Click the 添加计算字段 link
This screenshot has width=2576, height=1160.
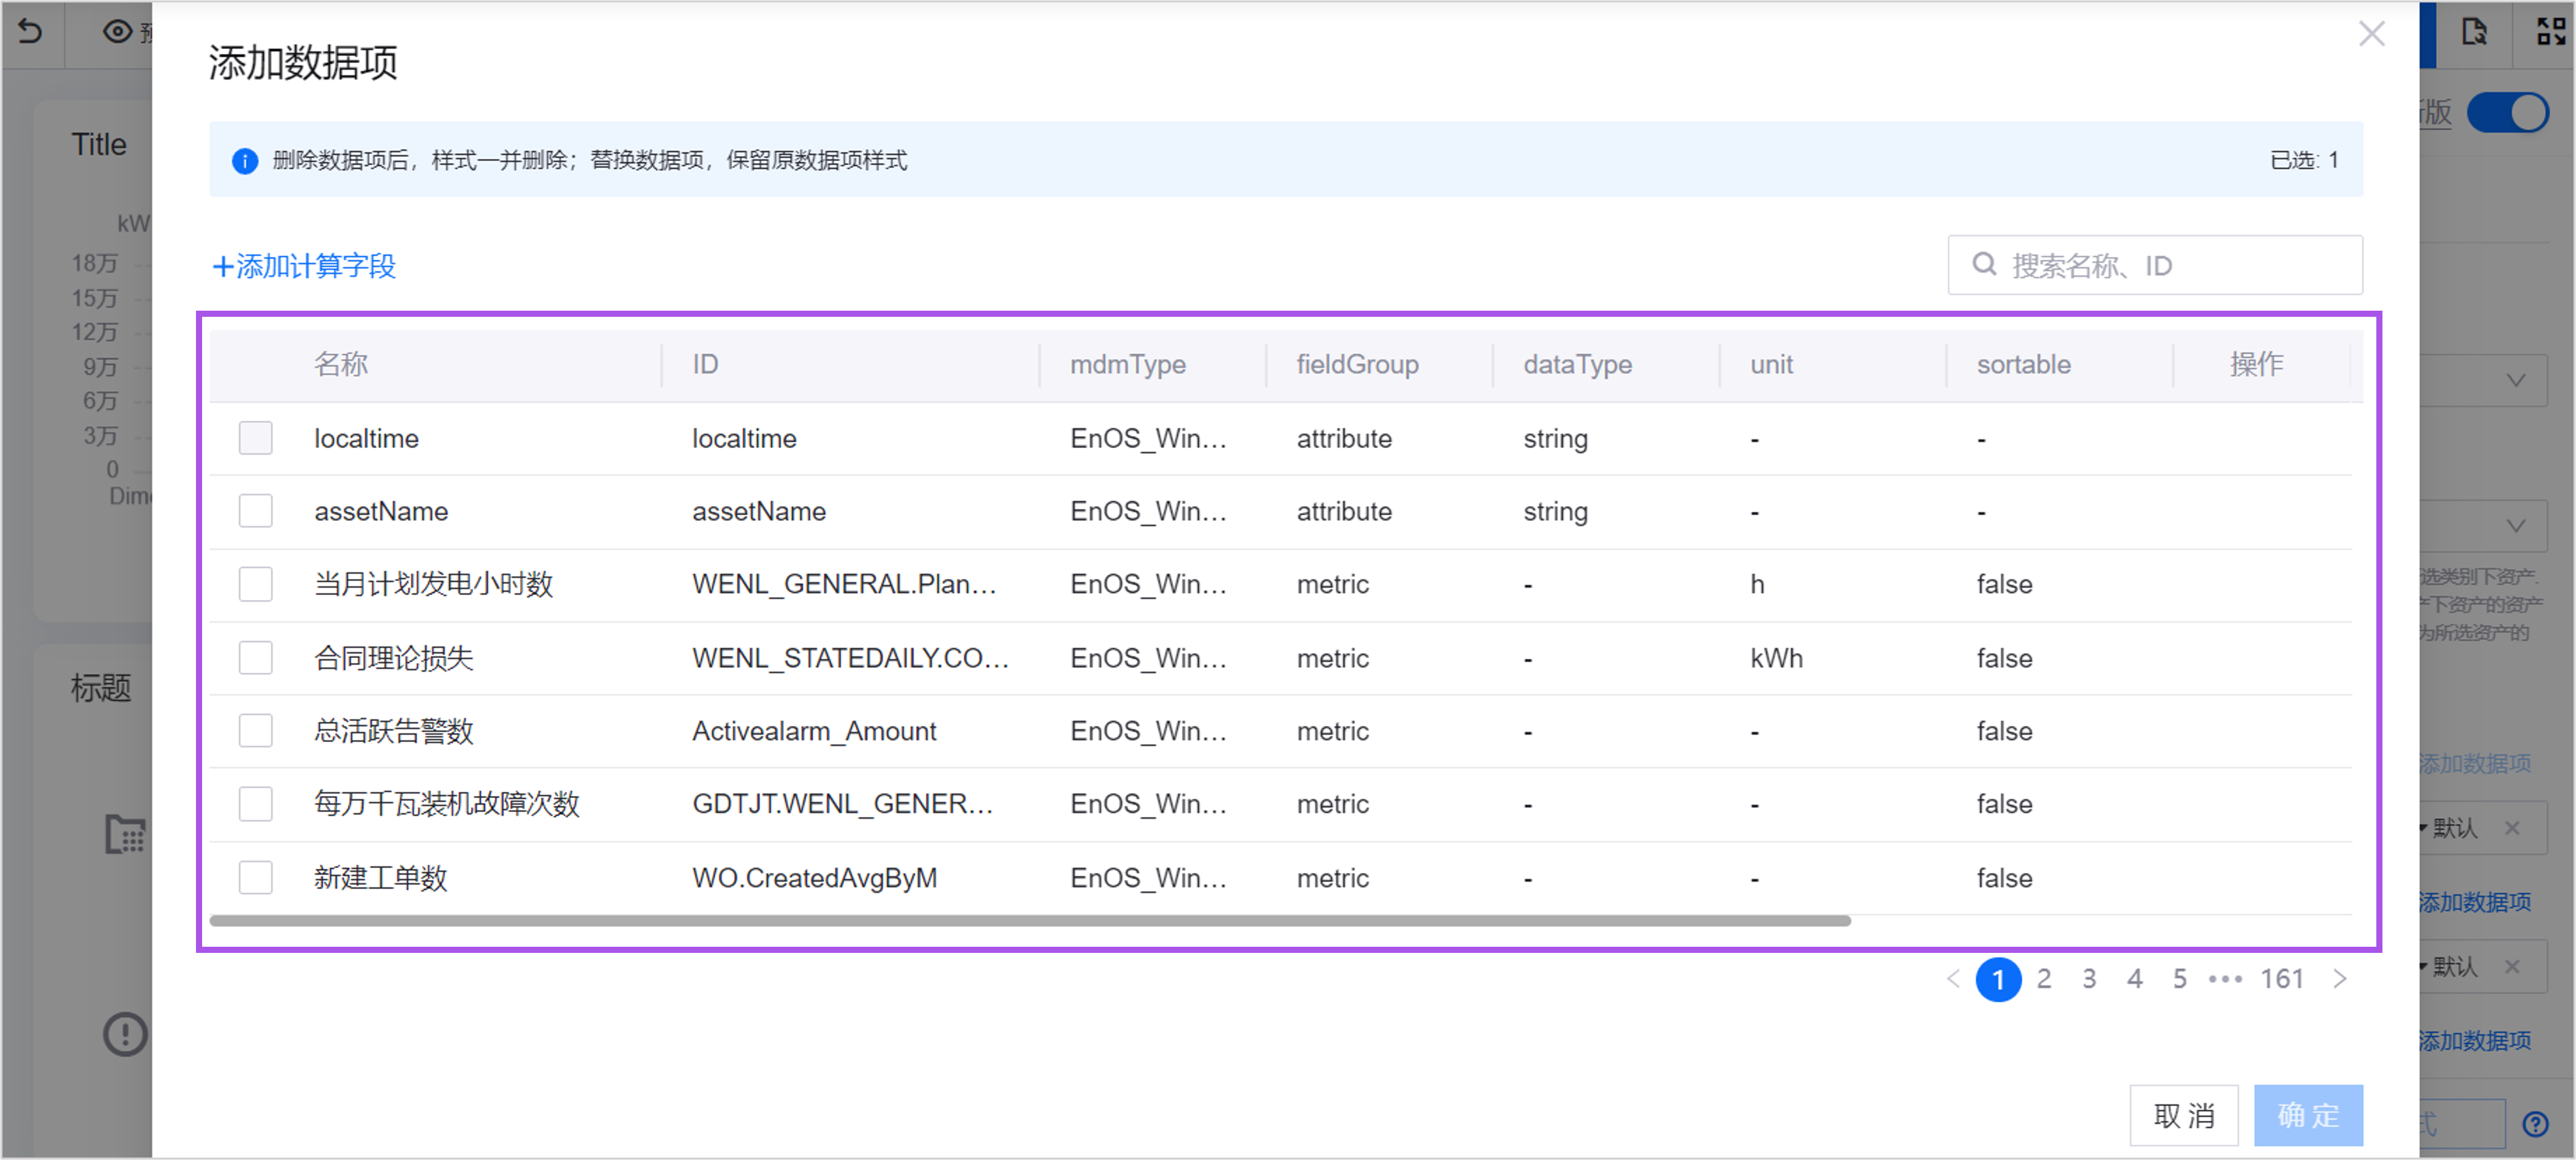pyautogui.click(x=304, y=266)
